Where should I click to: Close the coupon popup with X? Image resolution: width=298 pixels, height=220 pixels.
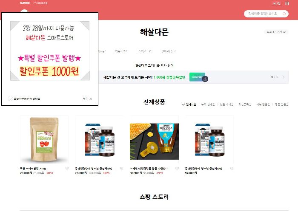pyautogui.click(x=88, y=99)
